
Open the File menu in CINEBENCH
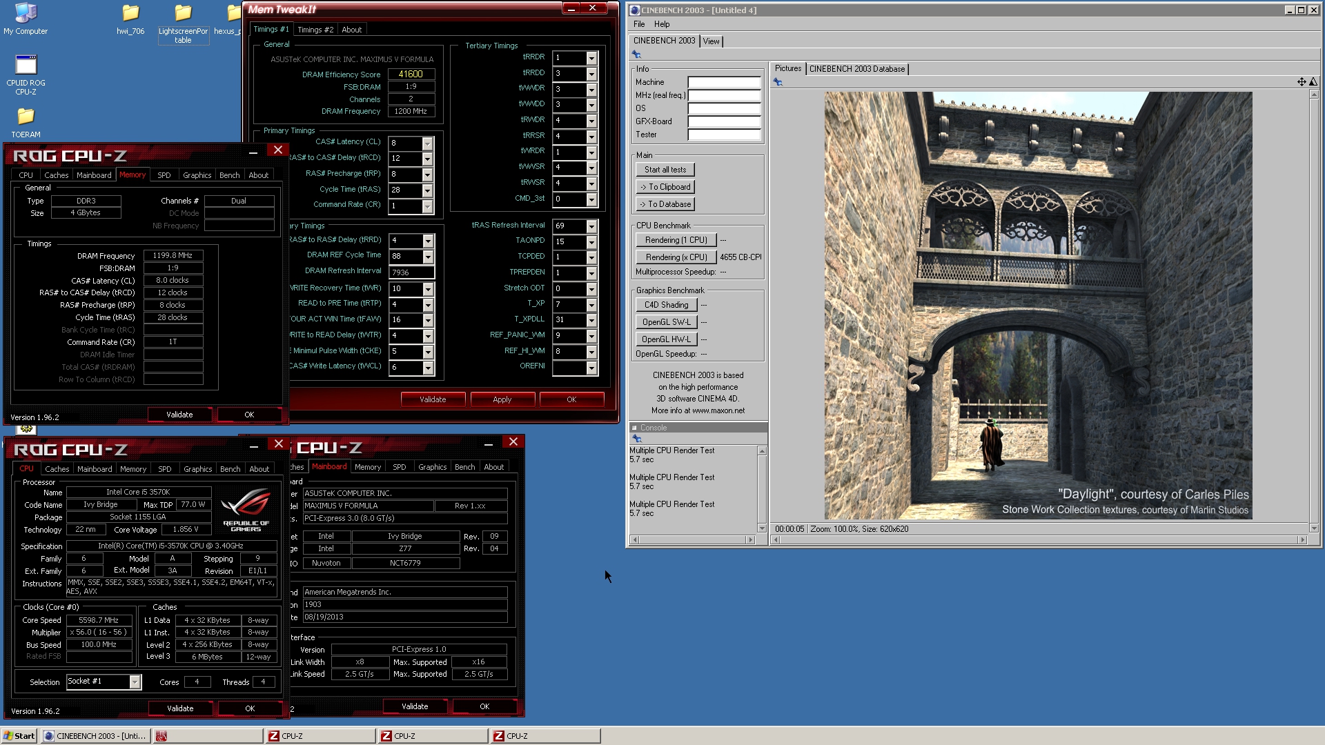(x=639, y=24)
